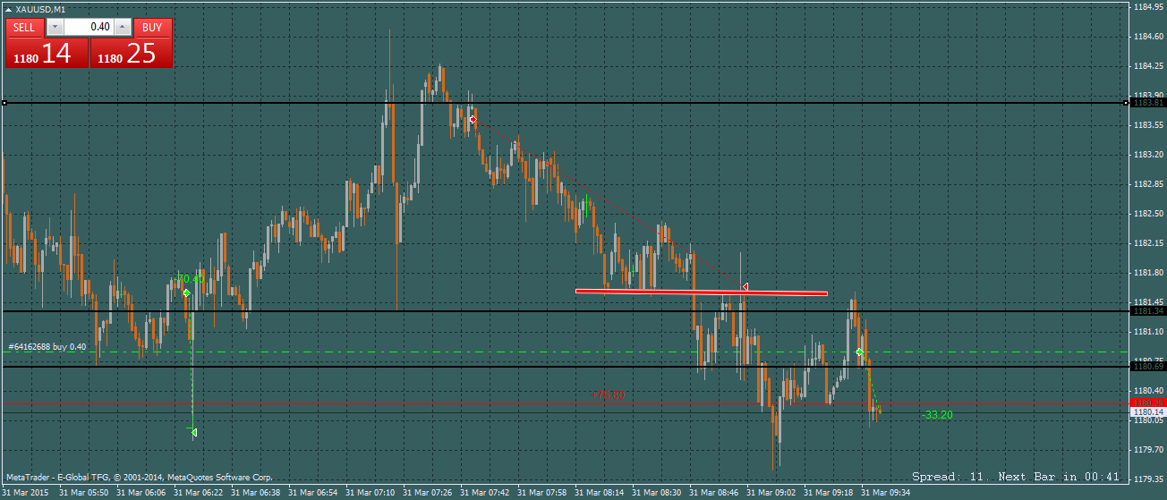The image size is (1167, 500).
Task: Collapse the one-click trading panel triangle
Action: coord(9,9)
